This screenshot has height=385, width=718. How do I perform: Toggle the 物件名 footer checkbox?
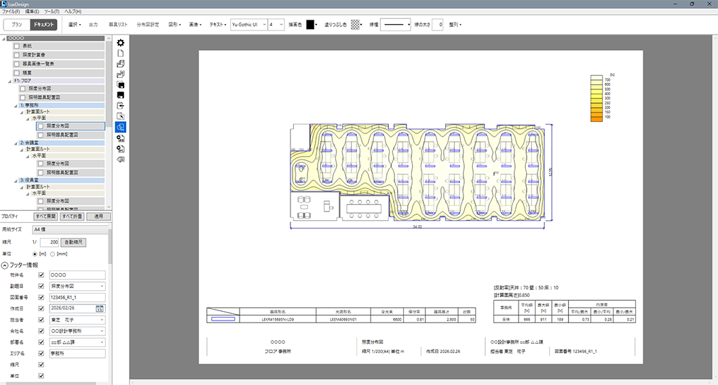tap(41, 275)
